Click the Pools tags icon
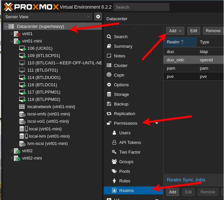 coord(114,171)
